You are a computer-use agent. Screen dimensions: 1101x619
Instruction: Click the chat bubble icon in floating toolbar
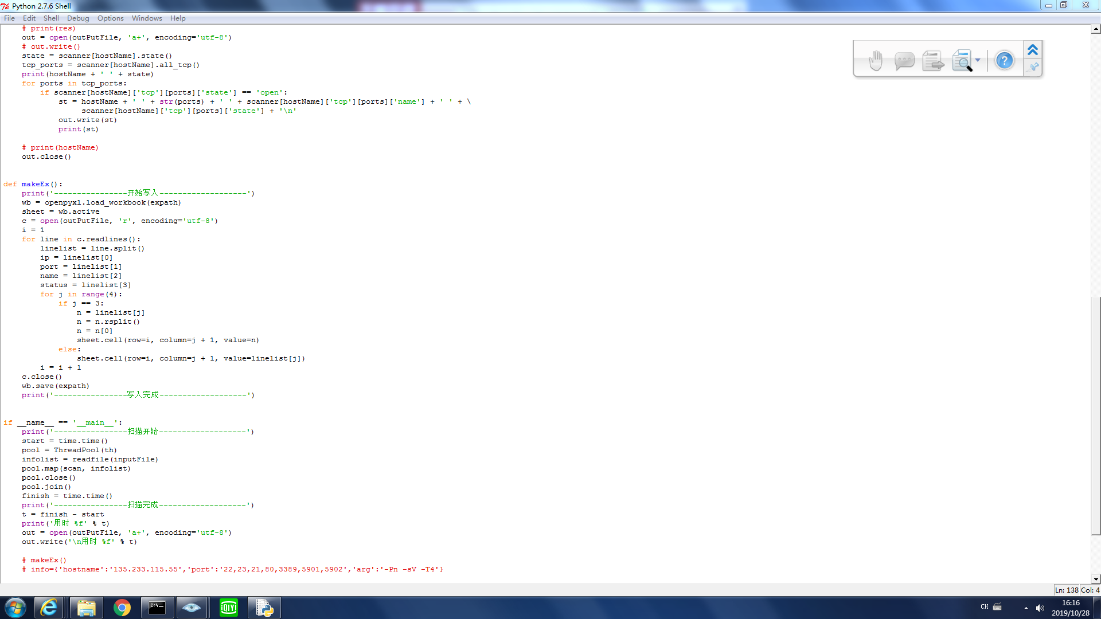tap(904, 60)
